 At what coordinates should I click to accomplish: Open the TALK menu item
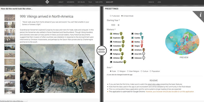pyautogui.click(x=90, y=2)
